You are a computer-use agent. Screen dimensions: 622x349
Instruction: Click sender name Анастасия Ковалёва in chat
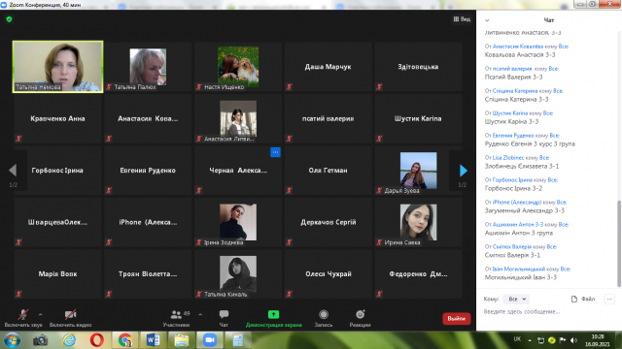(518, 47)
